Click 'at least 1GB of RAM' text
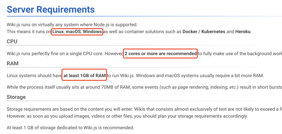The height and width of the screenshot is (134, 282). click(x=84, y=76)
